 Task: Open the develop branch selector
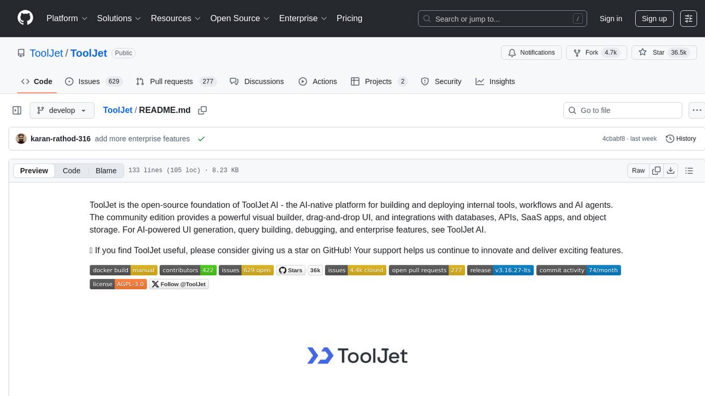coord(62,110)
